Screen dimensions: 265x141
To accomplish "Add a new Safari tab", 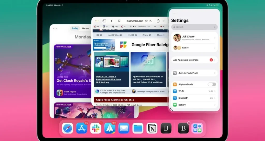I will (x=164, y=21).
